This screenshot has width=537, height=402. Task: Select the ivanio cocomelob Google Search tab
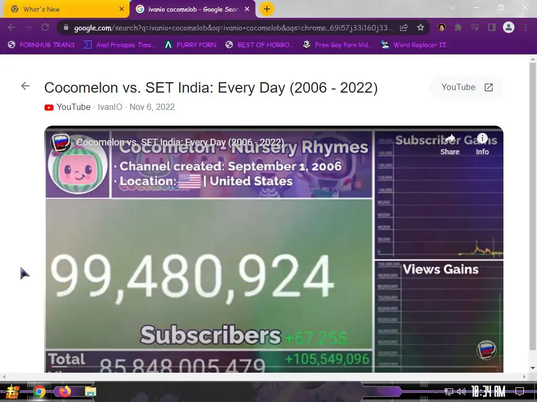click(192, 9)
